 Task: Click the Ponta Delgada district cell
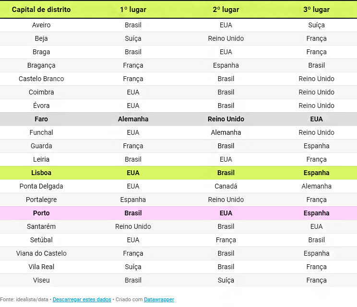point(41,186)
